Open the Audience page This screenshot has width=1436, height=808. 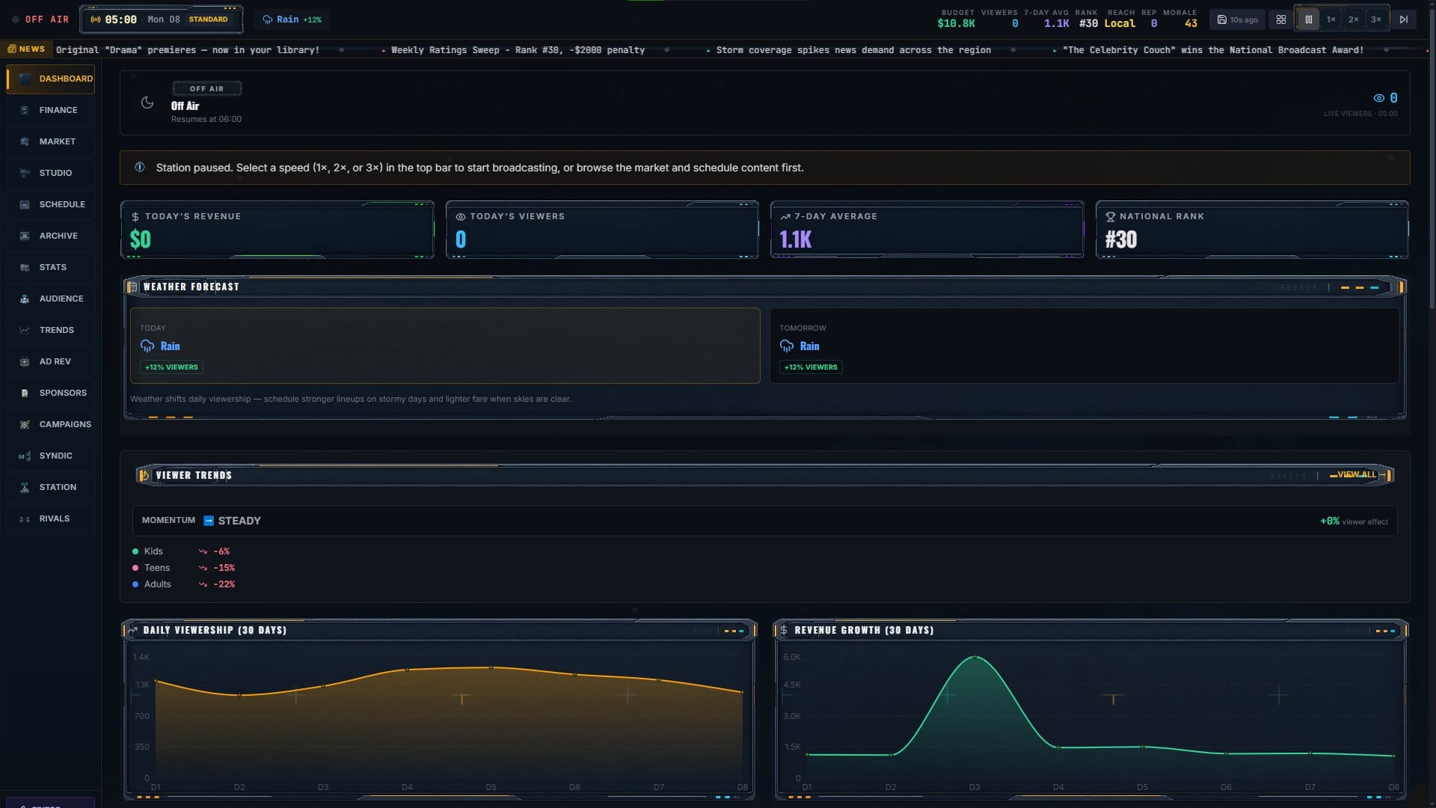pos(51,299)
